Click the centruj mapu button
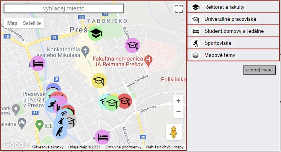The width and height of the screenshot is (281, 152). pyautogui.click(x=259, y=70)
